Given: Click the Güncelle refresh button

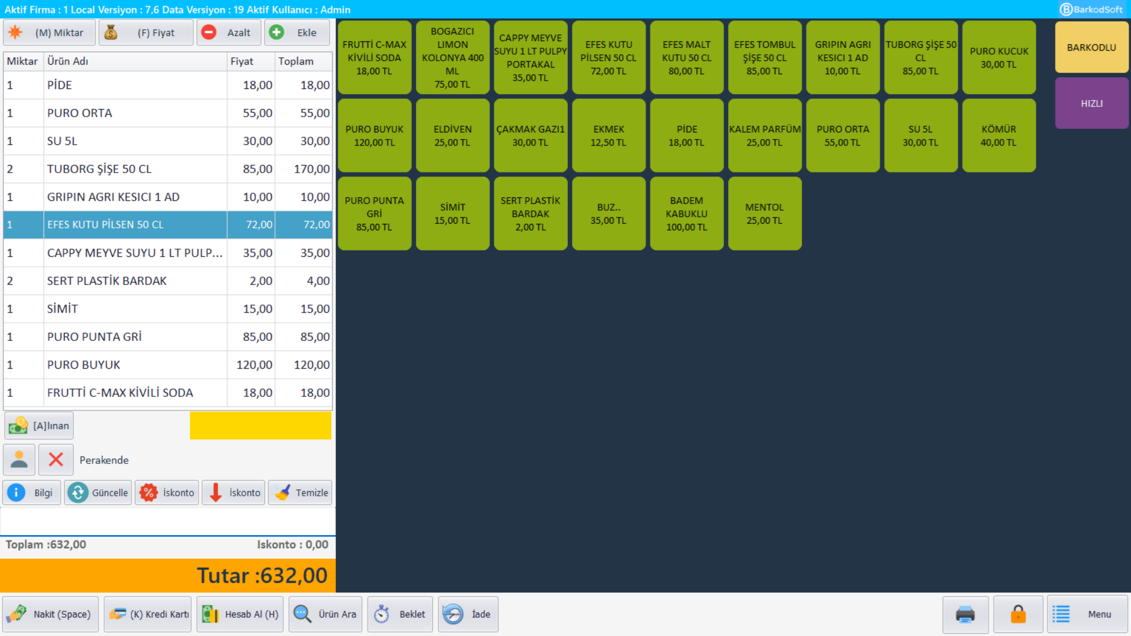Looking at the screenshot, I should [98, 492].
